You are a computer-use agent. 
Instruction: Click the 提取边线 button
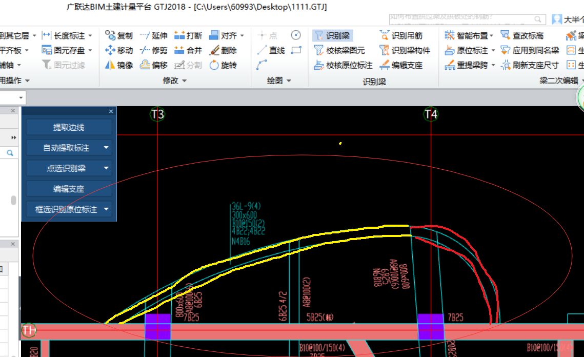[x=69, y=127]
